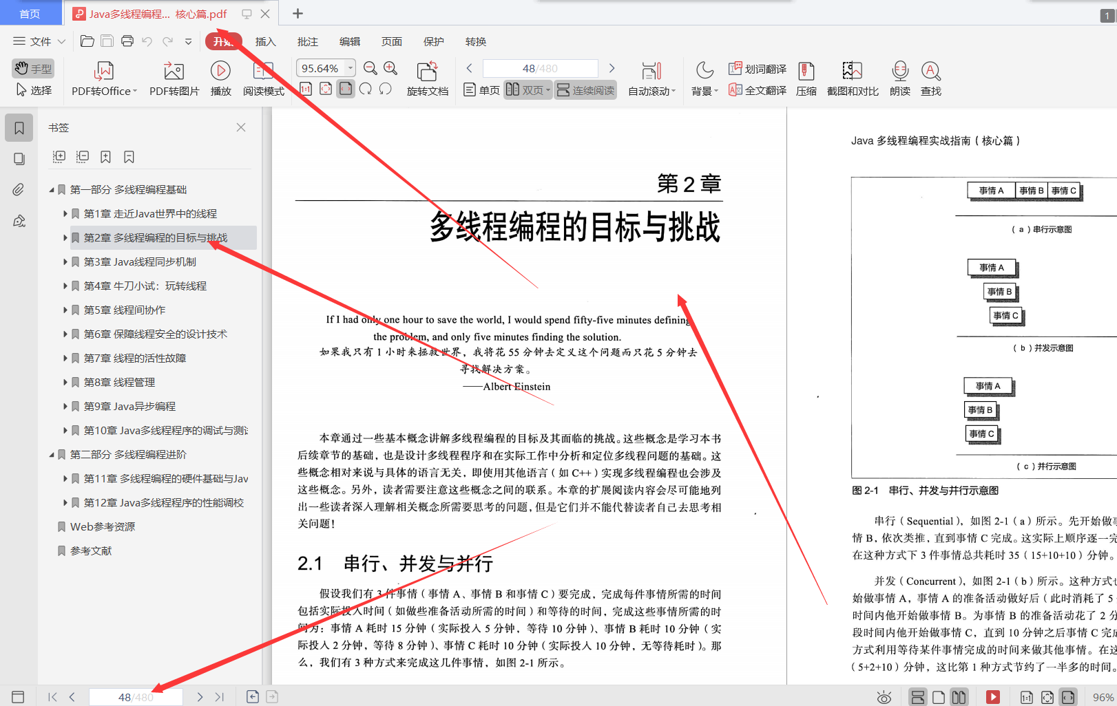Open the 插入 menu tab
1117x706 pixels.
point(265,41)
